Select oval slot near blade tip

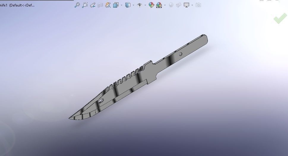[101, 101]
